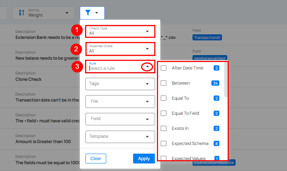Choose the Expected Schema rule option
The width and height of the screenshot is (287, 171).
[x=190, y=143]
